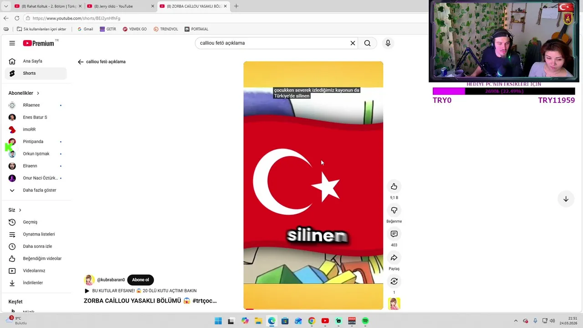Show hidden system tray icons
The height and width of the screenshot is (328, 583).
pyautogui.click(x=516, y=321)
